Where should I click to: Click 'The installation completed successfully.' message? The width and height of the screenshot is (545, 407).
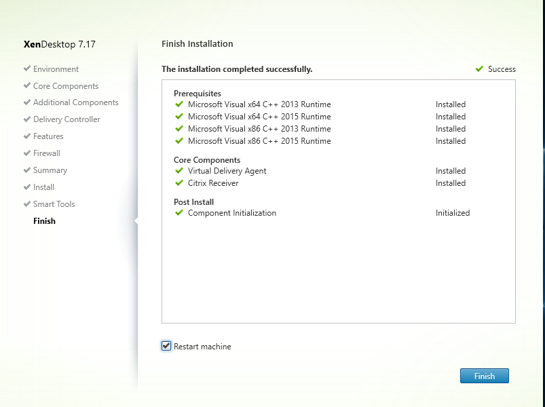[x=237, y=69]
